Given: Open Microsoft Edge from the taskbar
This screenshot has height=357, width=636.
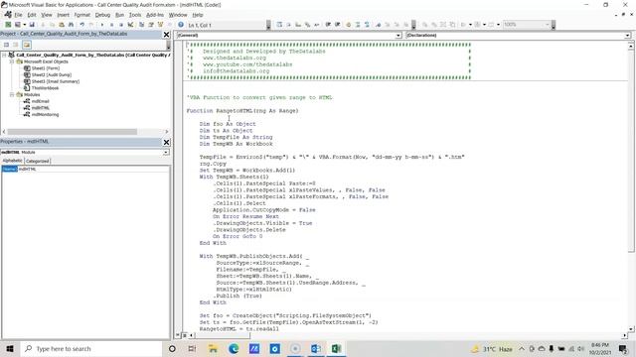Looking at the screenshot, I should pyautogui.click(x=234, y=348).
